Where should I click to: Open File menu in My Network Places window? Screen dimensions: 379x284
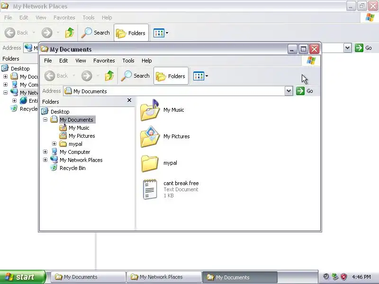[x=8, y=18]
